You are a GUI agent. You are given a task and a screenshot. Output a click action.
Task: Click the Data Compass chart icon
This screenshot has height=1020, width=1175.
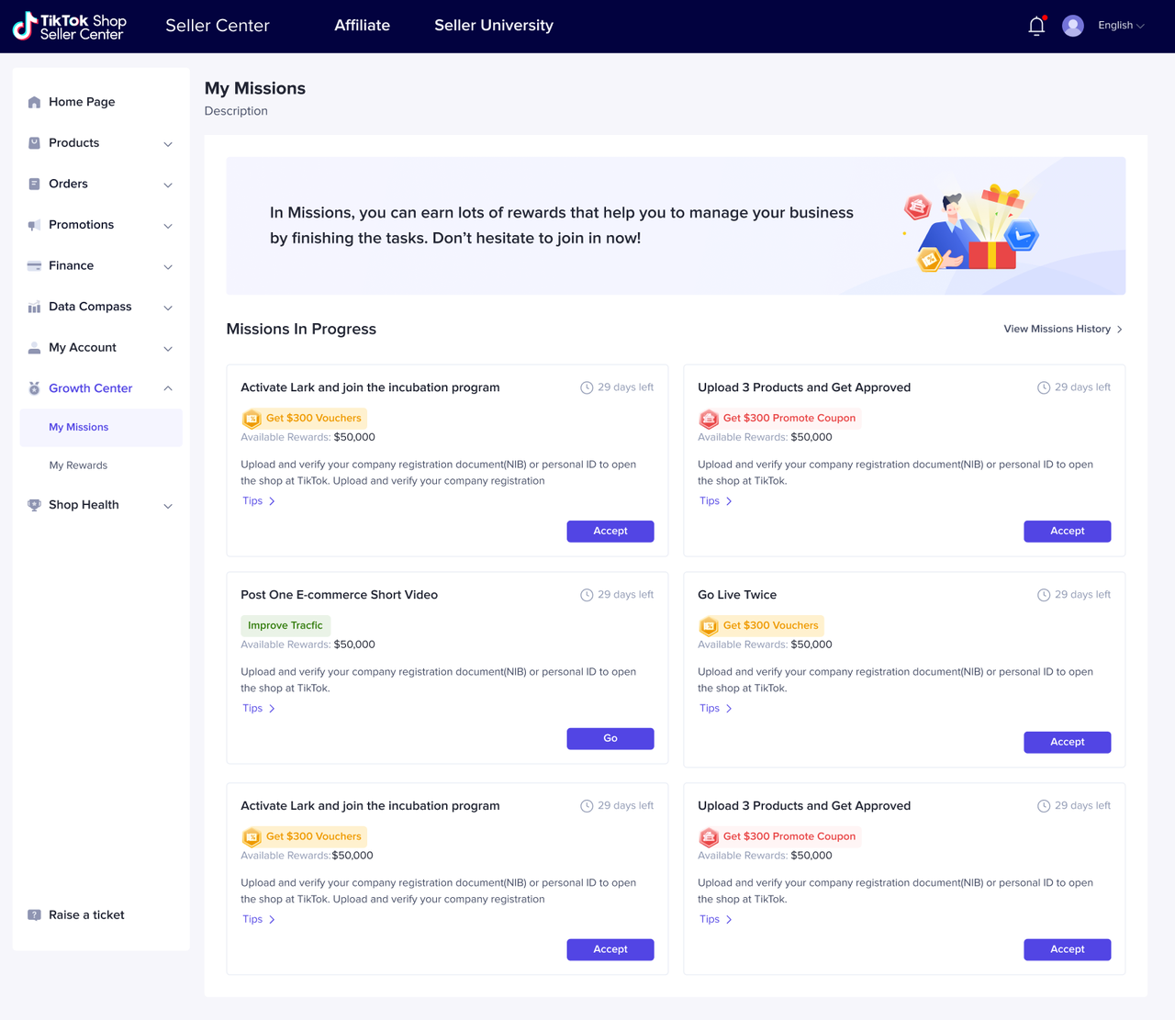pyautogui.click(x=34, y=307)
